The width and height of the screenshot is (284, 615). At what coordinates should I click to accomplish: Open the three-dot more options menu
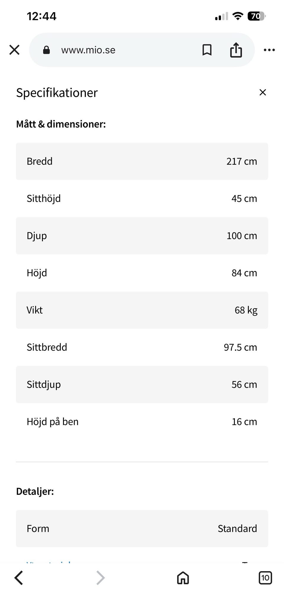269,50
